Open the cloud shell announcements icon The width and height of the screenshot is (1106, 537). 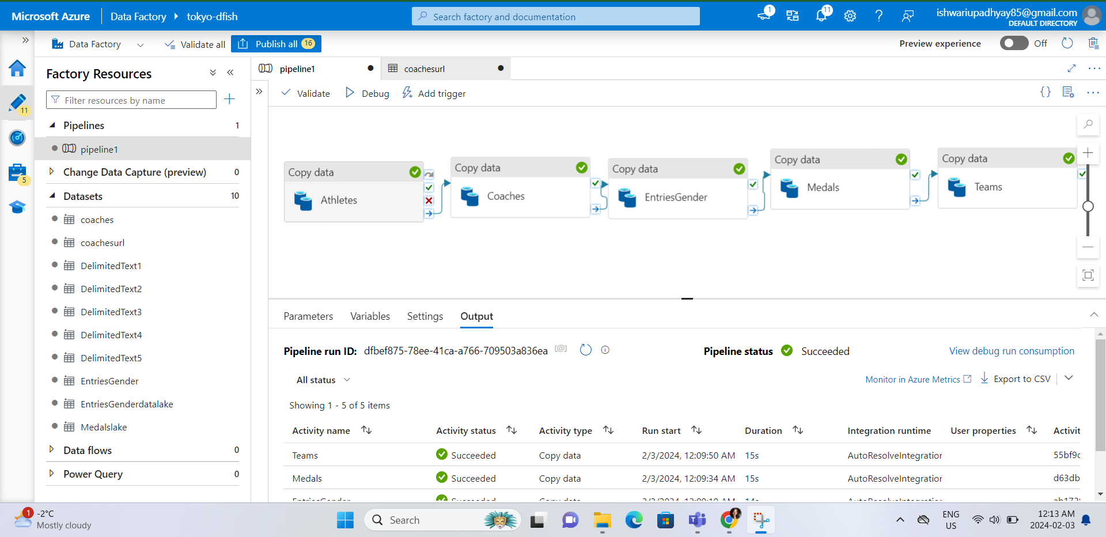click(764, 14)
